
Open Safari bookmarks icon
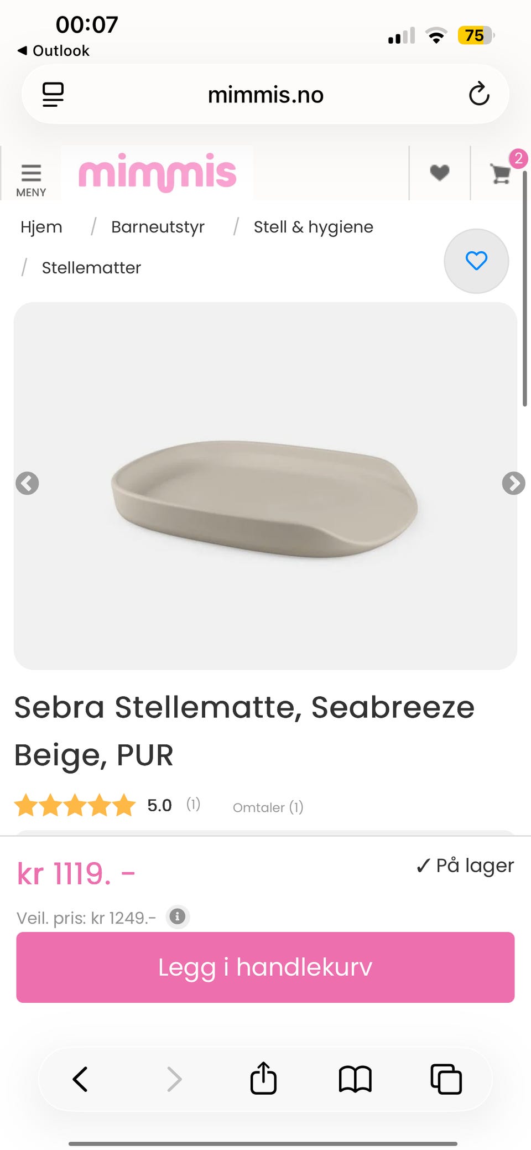tap(355, 1079)
